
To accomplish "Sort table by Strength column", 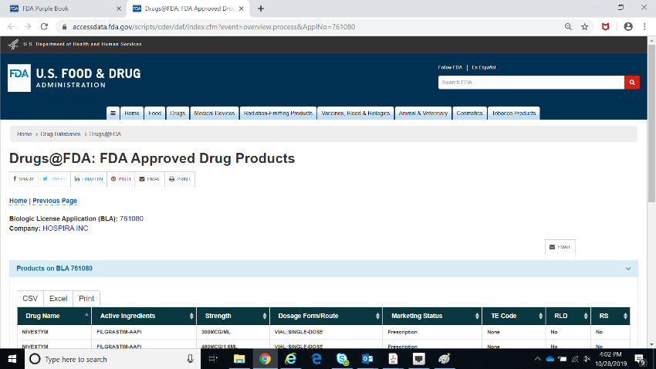I will 232,316.
